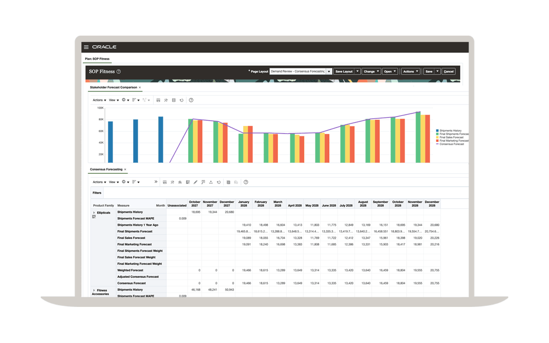The width and height of the screenshot is (549, 343).
Task: Click the bar chart icon in Consensus Forecasting toolbar
Action: point(180,182)
